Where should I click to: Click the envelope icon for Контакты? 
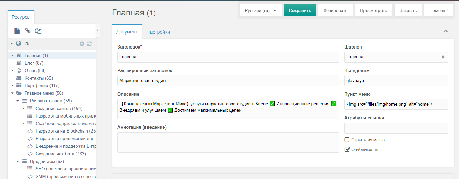pyautogui.click(x=19, y=78)
